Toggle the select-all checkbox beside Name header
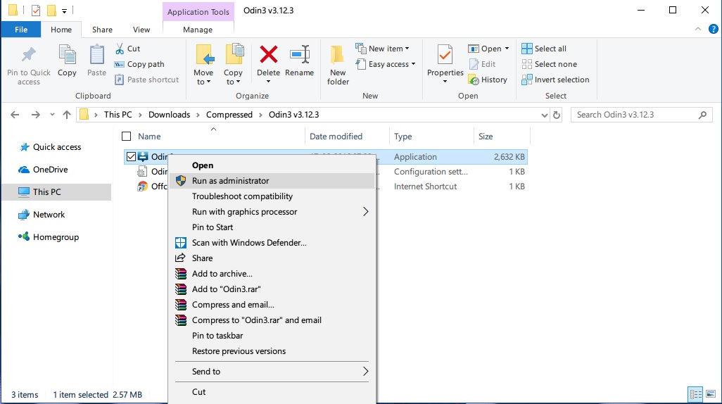This screenshot has width=722, height=404. (x=126, y=137)
